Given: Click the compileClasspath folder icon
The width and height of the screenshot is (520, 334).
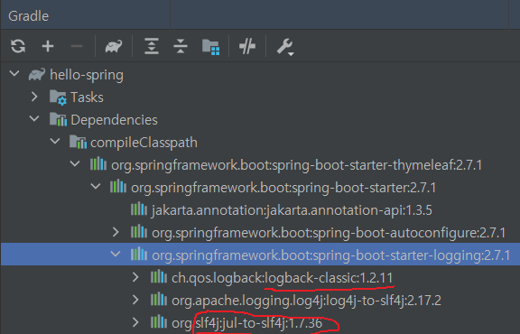Looking at the screenshot, I should [x=78, y=142].
